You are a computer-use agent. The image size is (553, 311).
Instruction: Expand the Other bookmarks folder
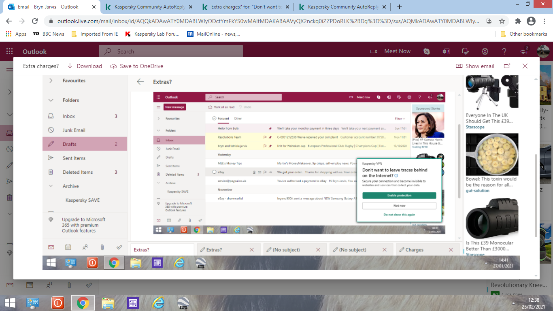pyautogui.click(x=523, y=34)
